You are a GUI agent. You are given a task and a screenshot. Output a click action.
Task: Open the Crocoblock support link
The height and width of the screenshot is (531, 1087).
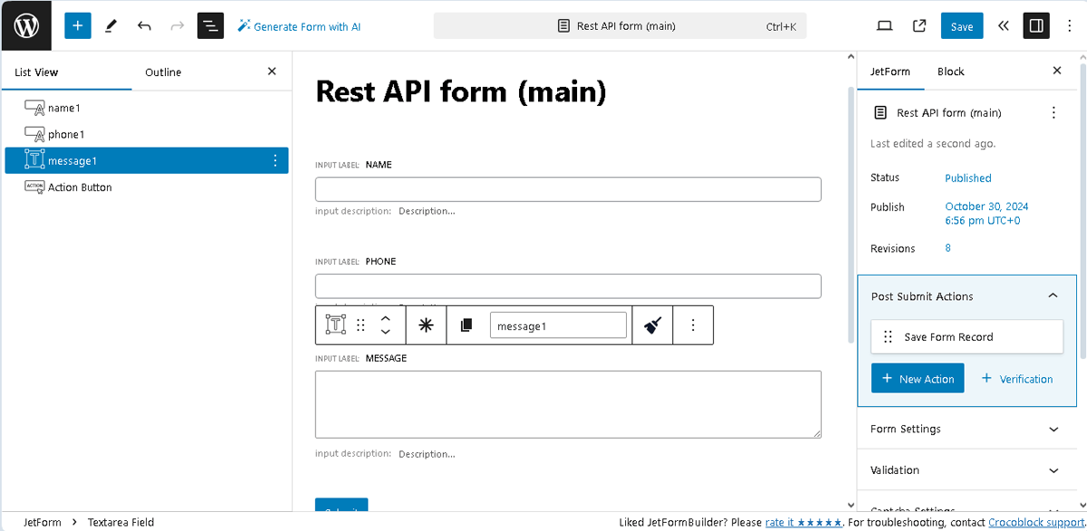pyautogui.click(x=1036, y=523)
